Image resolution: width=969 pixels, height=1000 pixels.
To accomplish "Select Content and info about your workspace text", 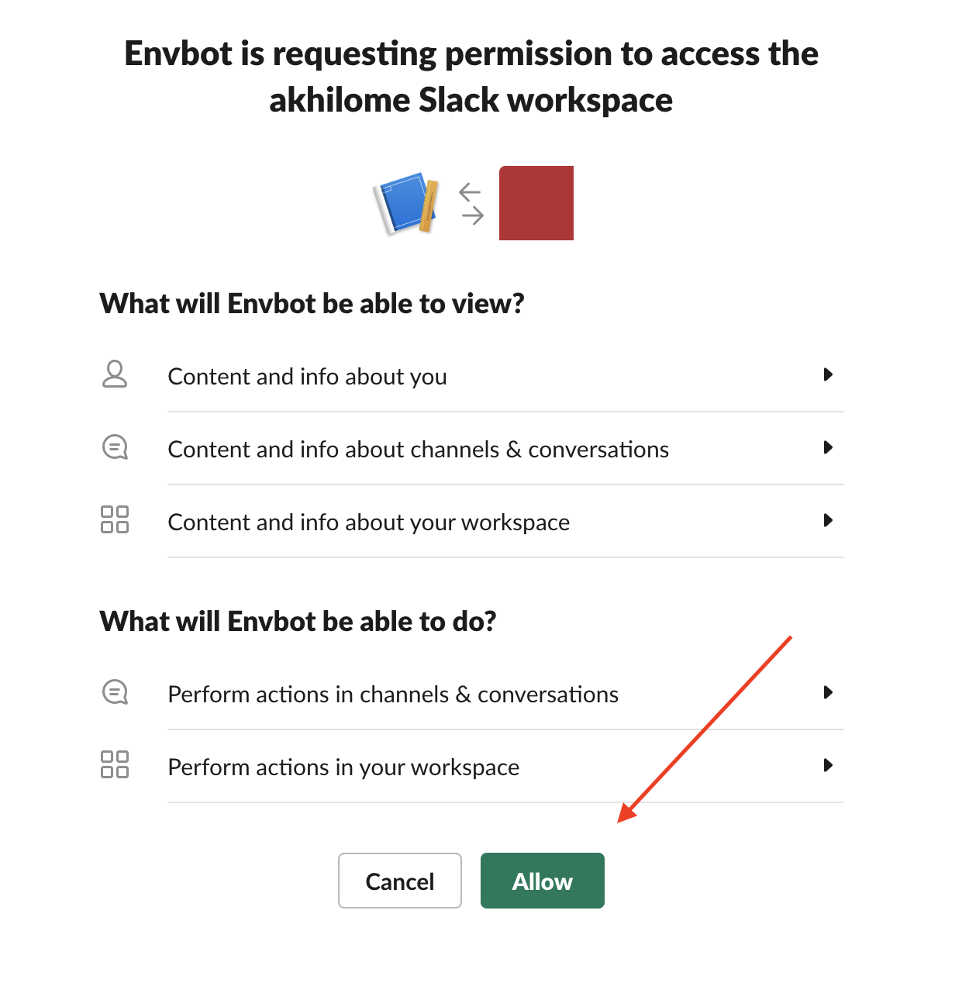I will point(368,522).
